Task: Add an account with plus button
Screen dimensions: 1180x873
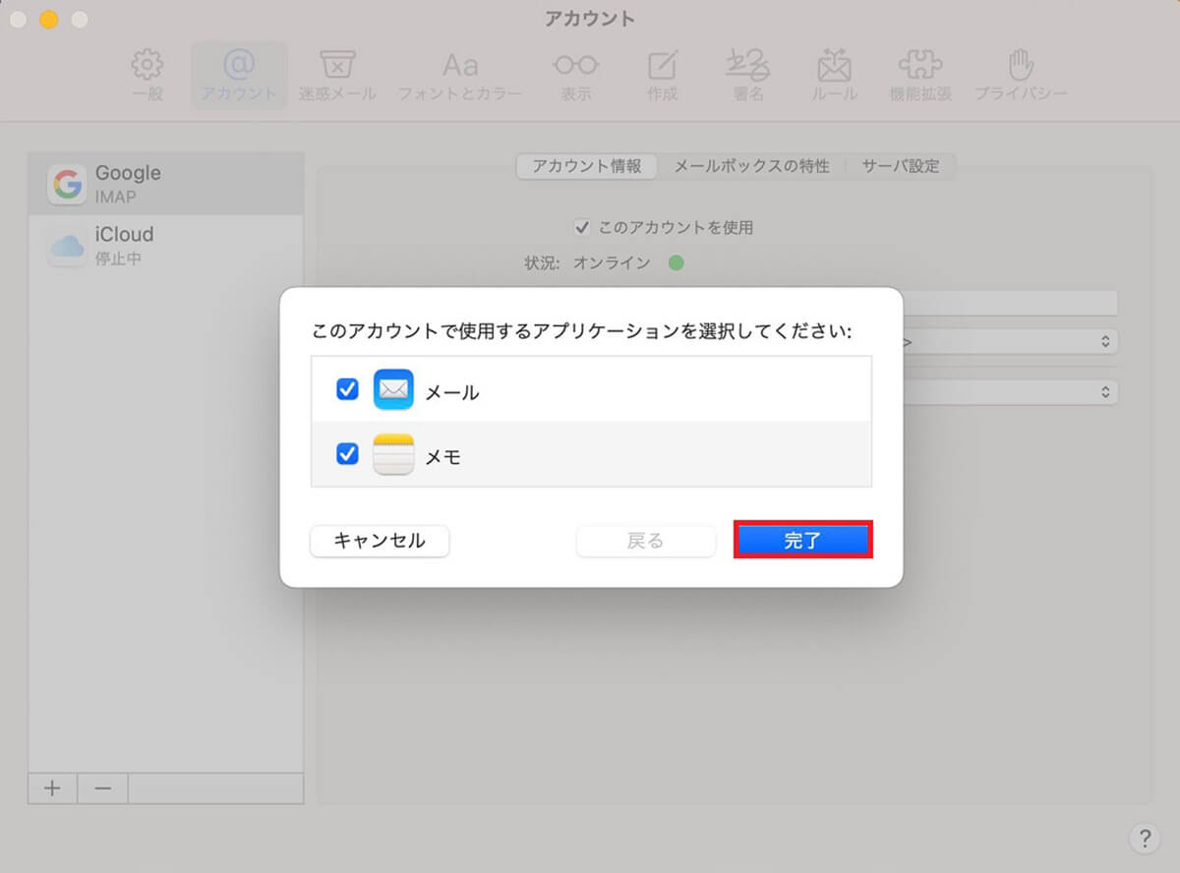Action: [x=52, y=788]
